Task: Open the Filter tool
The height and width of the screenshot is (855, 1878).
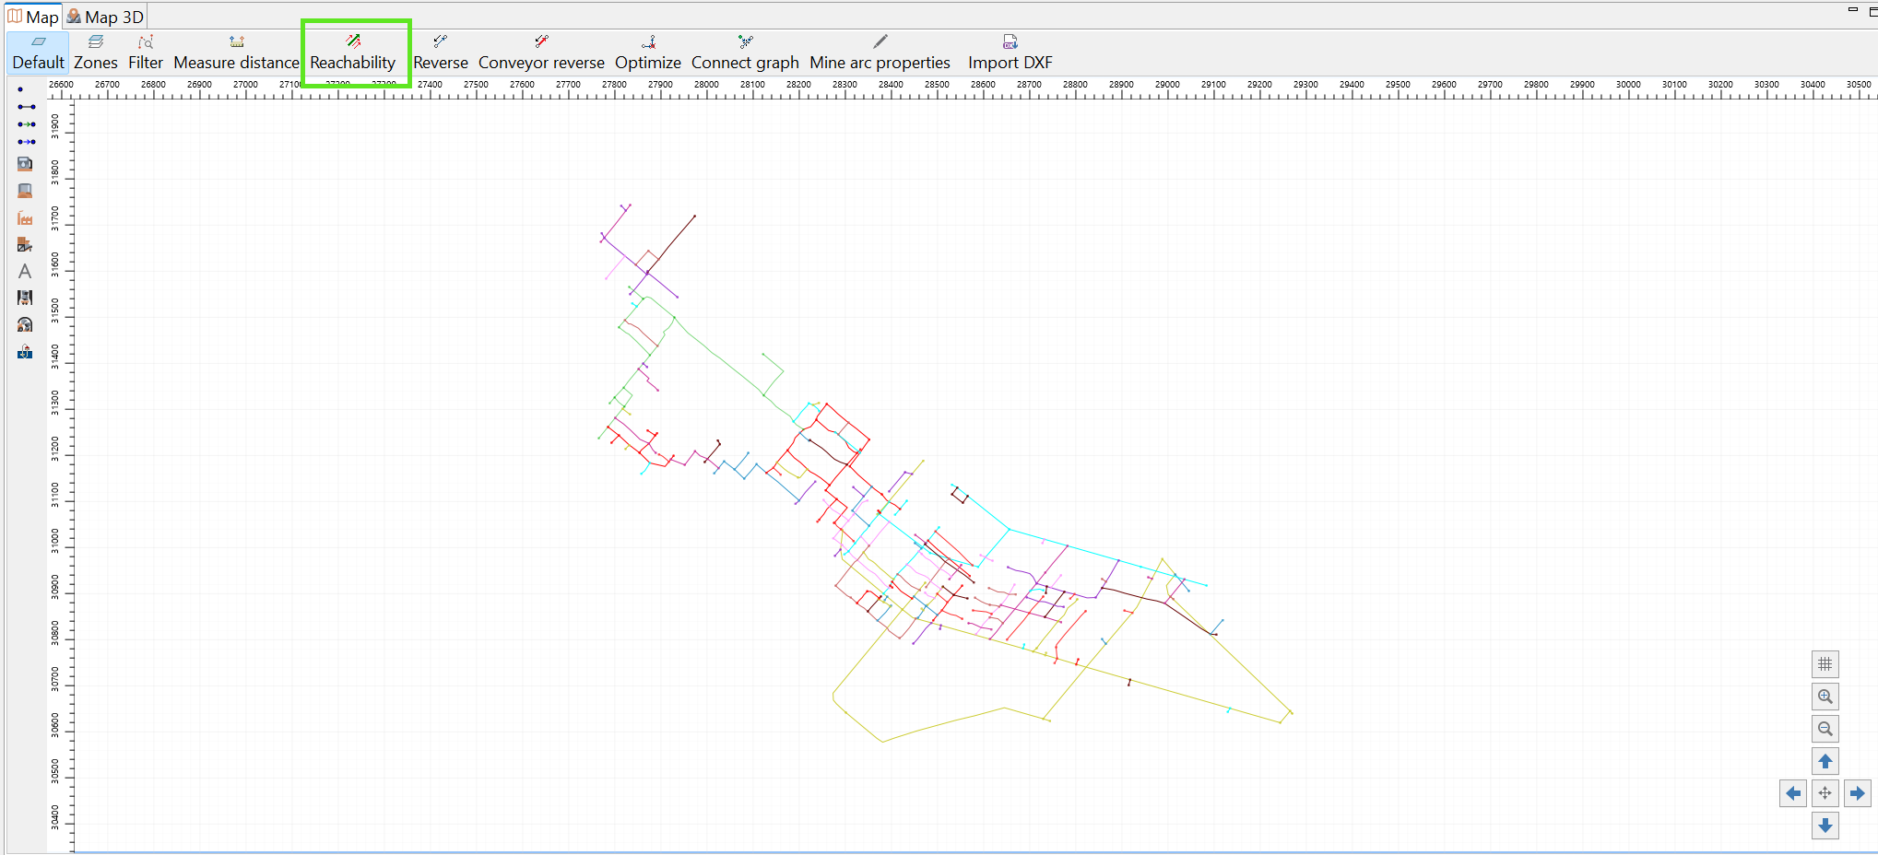Action: (146, 53)
